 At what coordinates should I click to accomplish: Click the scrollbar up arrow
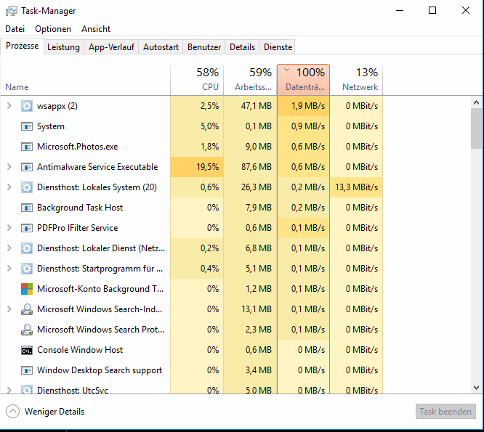point(476,102)
